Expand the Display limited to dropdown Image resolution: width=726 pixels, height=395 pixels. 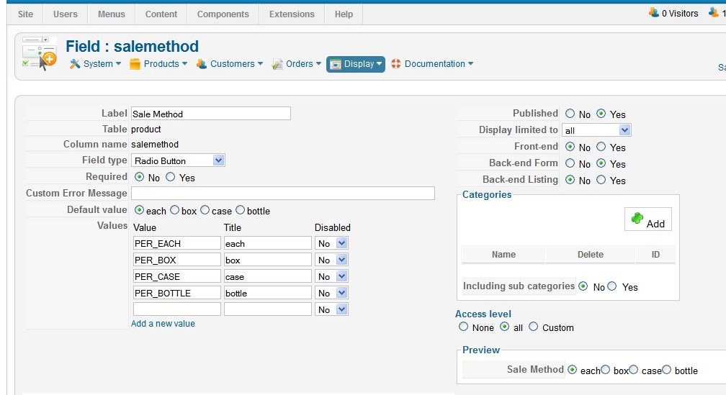pos(596,130)
